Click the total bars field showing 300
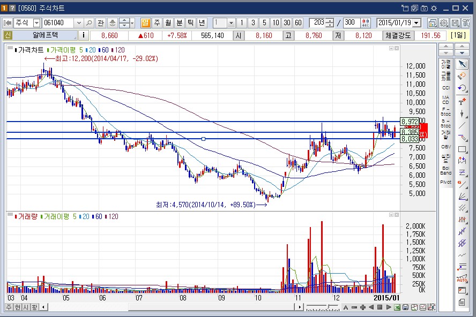Screen dimensions: 476x317 [x=351, y=22]
